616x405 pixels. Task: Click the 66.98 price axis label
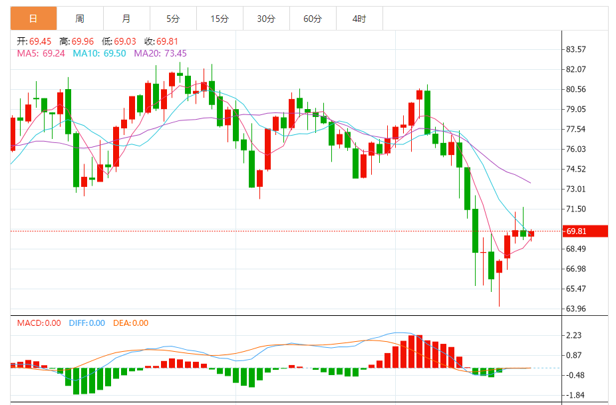pyautogui.click(x=575, y=269)
